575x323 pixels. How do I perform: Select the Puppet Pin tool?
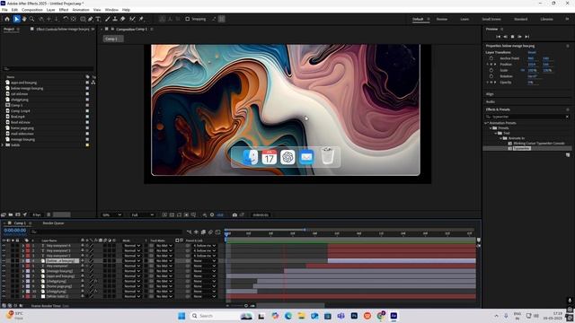pyautogui.click(x=141, y=19)
